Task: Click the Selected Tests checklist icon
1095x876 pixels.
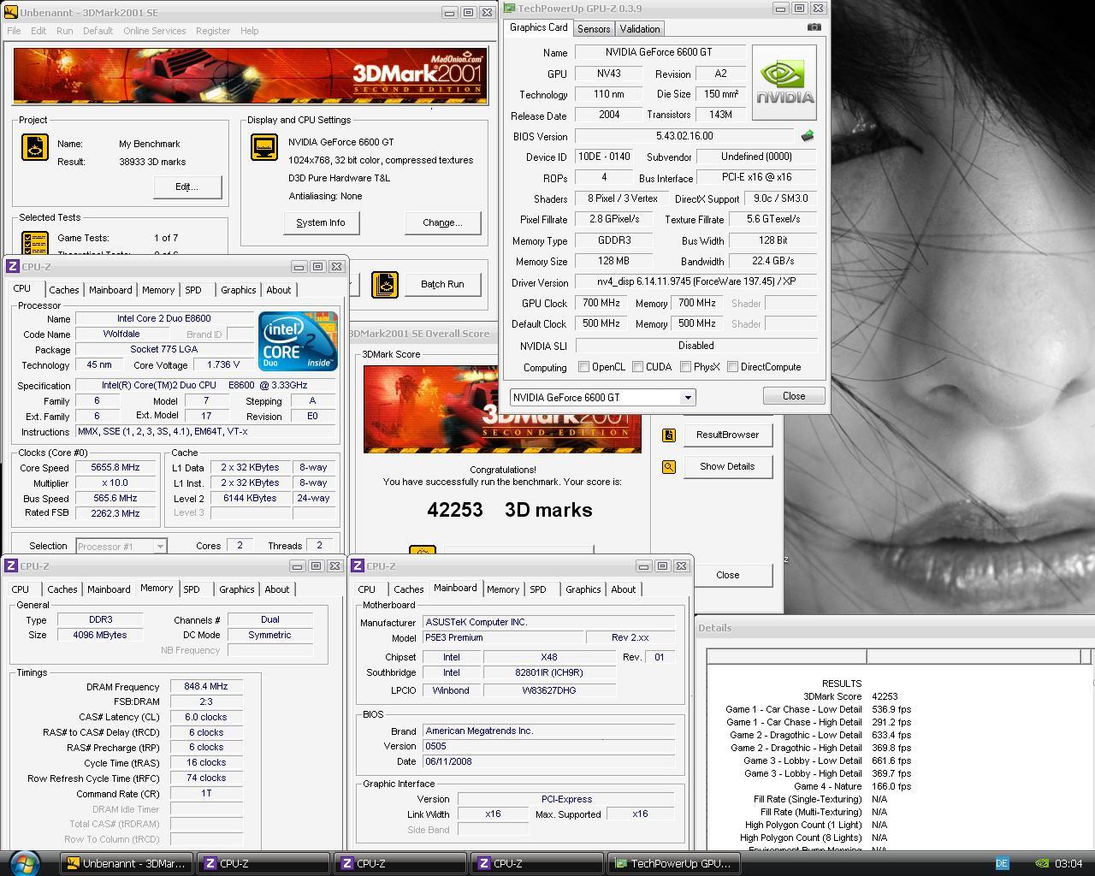Action: (35, 243)
